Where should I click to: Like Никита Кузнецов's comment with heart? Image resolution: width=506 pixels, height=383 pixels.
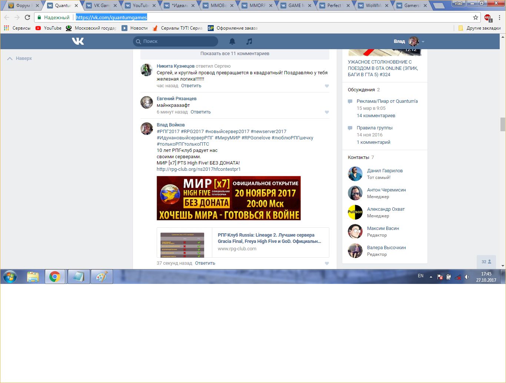pos(327,86)
